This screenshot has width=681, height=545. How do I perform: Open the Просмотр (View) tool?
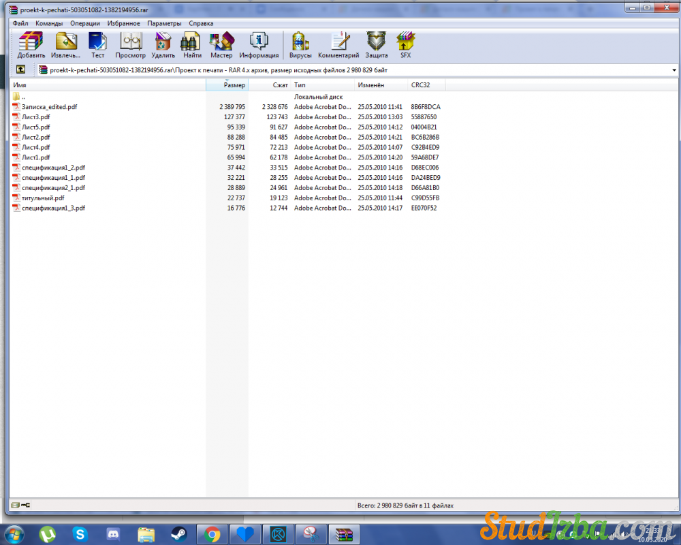[x=130, y=45]
